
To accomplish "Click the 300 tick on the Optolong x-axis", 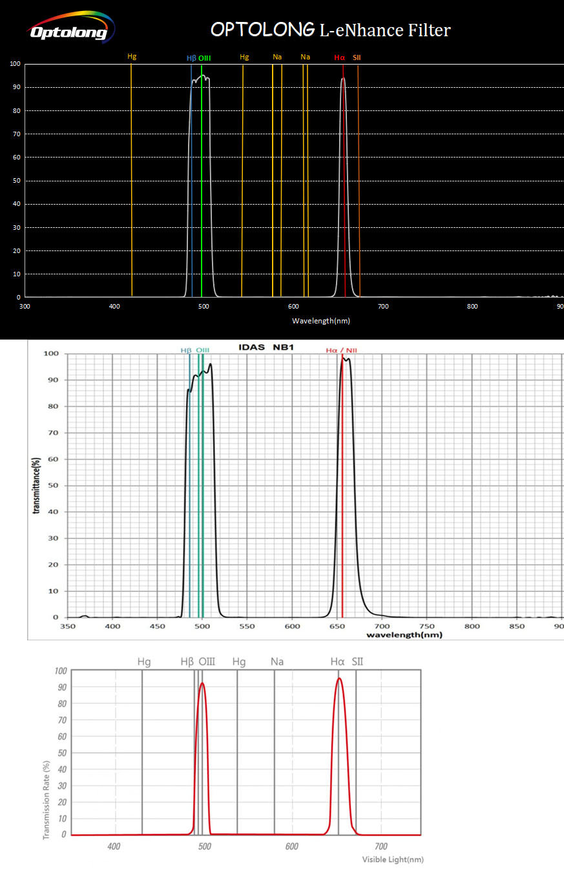I will coord(25,306).
